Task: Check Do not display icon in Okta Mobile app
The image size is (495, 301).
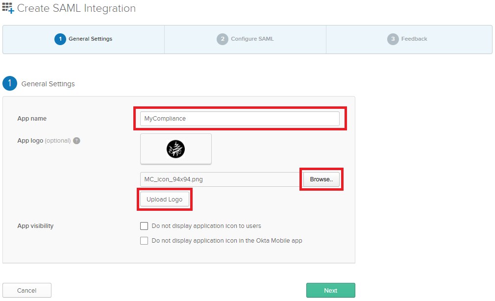Action: click(144, 241)
